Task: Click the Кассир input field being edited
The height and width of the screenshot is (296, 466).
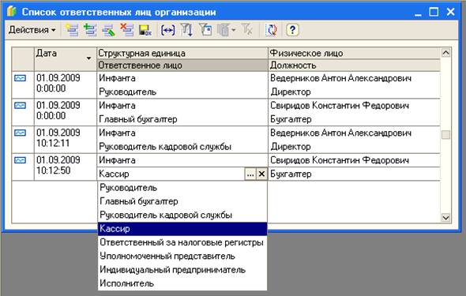Action: pyautogui.click(x=171, y=174)
